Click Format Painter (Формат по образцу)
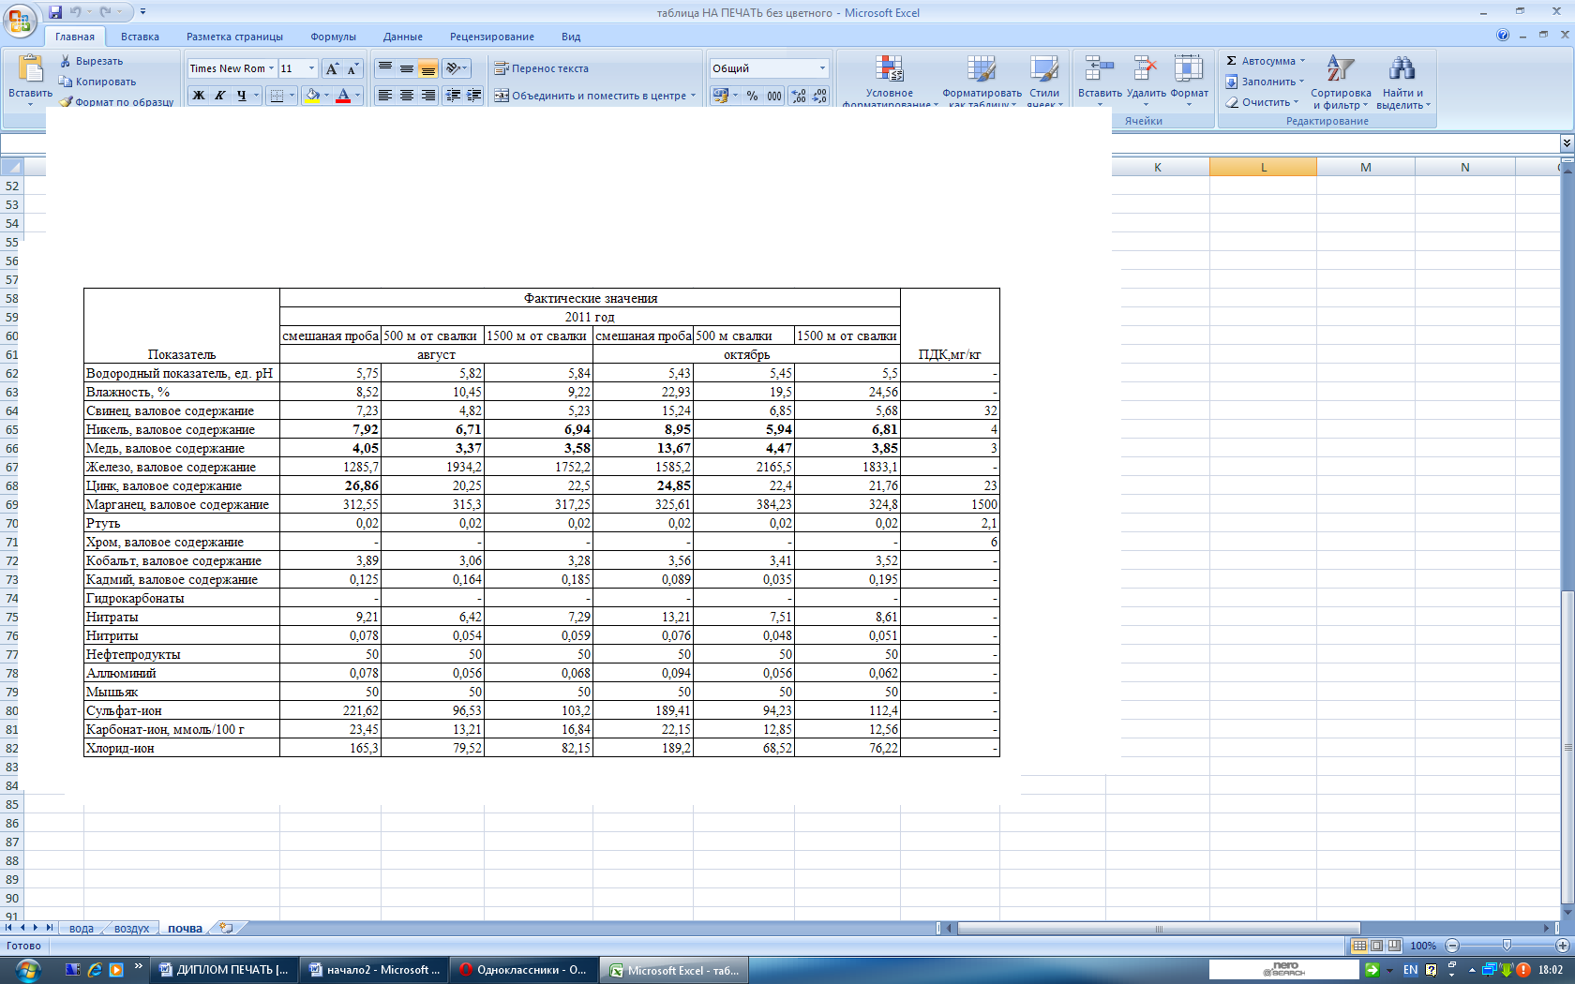The height and width of the screenshot is (984, 1575). [117, 102]
